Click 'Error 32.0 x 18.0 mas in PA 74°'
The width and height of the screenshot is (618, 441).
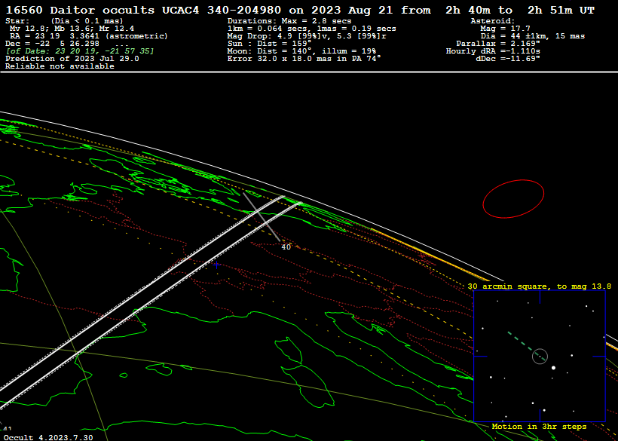[304, 59]
